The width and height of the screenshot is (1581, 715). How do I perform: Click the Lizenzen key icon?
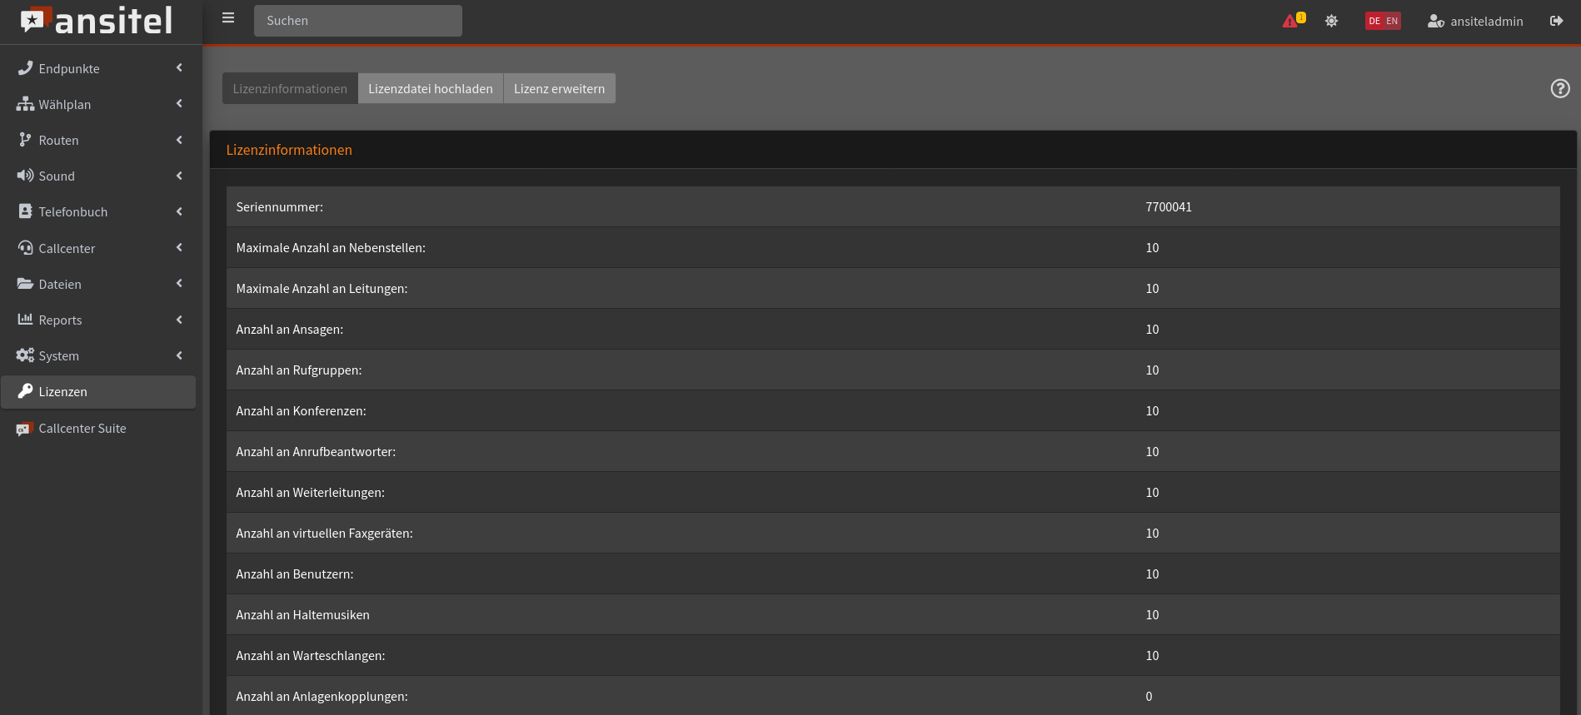click(x=25, y=391)
